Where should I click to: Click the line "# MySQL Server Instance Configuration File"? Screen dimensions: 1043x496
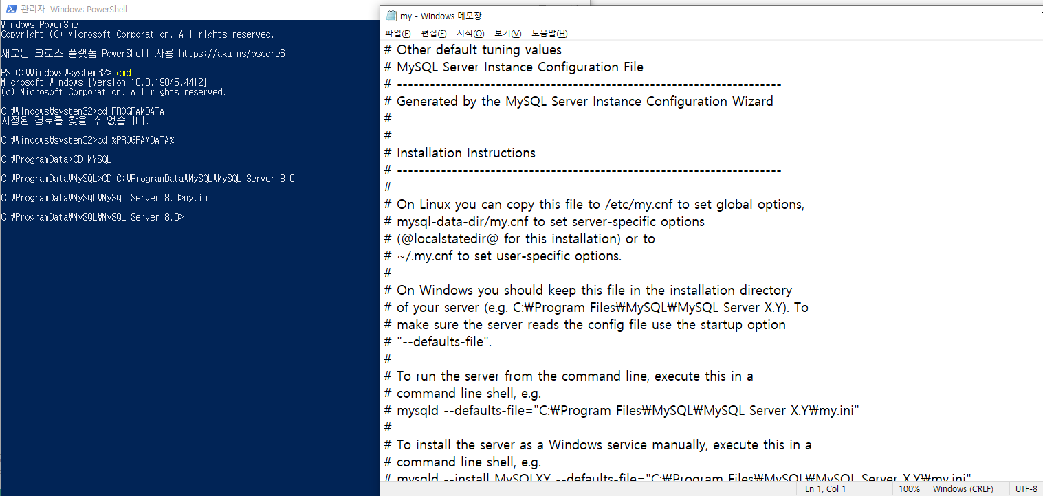[513, 67]
